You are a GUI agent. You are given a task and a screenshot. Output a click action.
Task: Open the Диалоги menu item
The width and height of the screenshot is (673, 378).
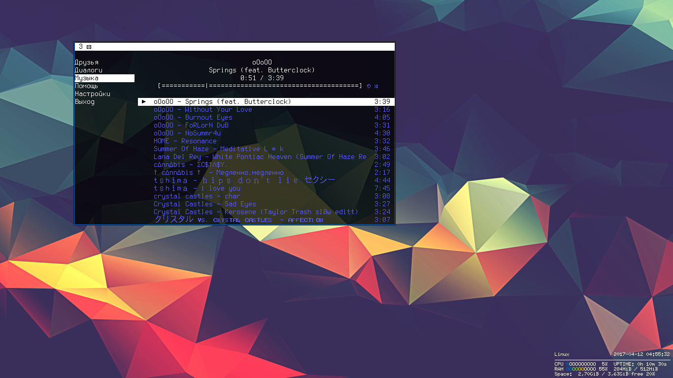pyautogui.click(x=89, y=70)
